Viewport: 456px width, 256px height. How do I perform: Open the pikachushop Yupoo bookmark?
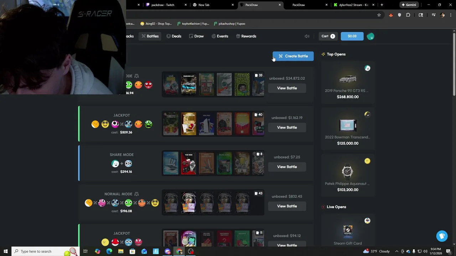tap(229, 24)
